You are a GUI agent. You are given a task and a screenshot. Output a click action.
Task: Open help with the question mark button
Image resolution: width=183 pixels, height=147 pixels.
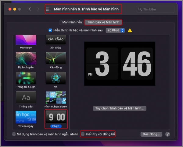tap(167, 134)
